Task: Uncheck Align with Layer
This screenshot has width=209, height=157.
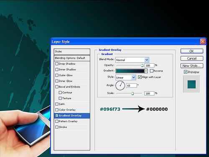Action: pyautogui.click(x=140, y=77)
